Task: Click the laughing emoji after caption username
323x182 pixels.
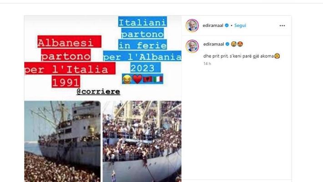Action: pos(233,44)
